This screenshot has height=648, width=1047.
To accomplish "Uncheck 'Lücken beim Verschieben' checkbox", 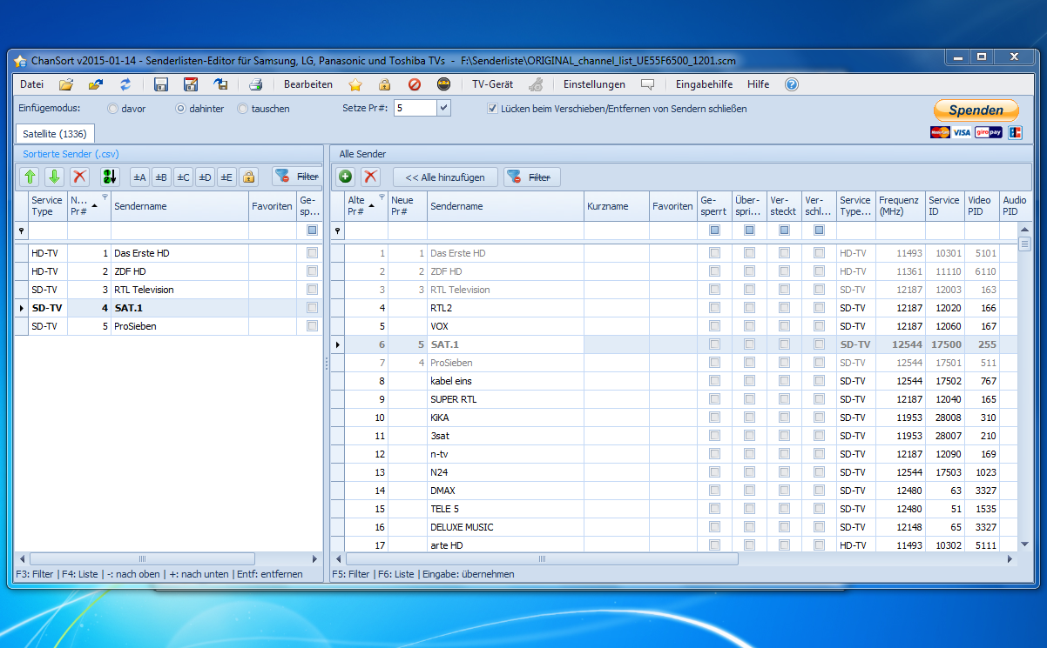I will [x=492, y=109].
